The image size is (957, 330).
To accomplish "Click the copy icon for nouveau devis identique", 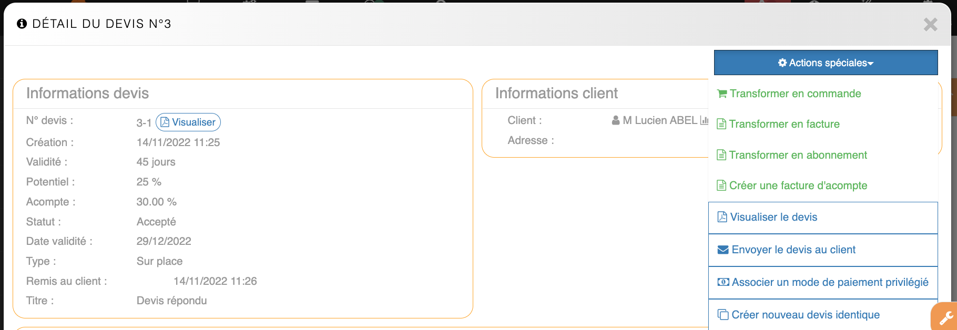I will tap(723, 315).
